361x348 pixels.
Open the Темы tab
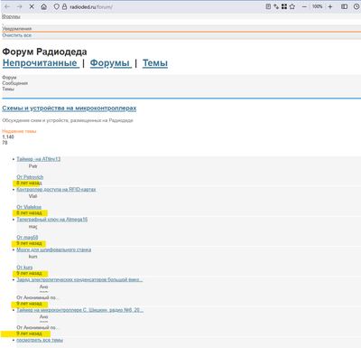coord(155,63)
